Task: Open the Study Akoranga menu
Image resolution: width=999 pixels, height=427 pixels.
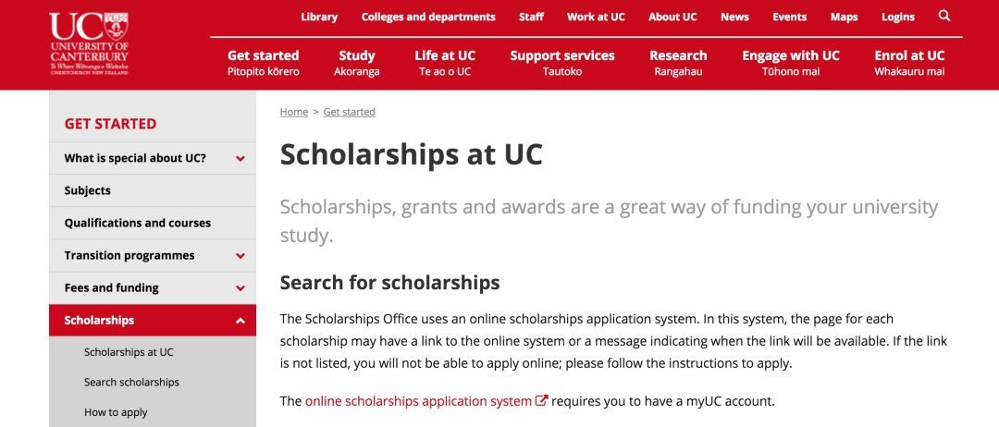Action: pyautogui.click(x=357, y=62)
